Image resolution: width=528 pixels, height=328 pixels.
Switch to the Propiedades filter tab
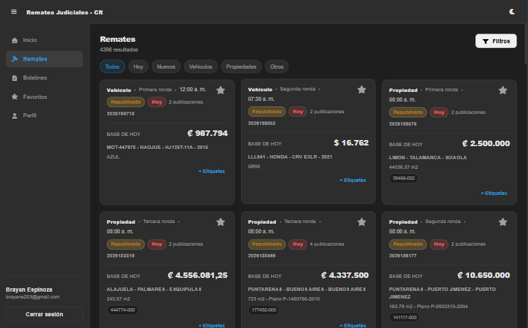click(x=241, y=67)
